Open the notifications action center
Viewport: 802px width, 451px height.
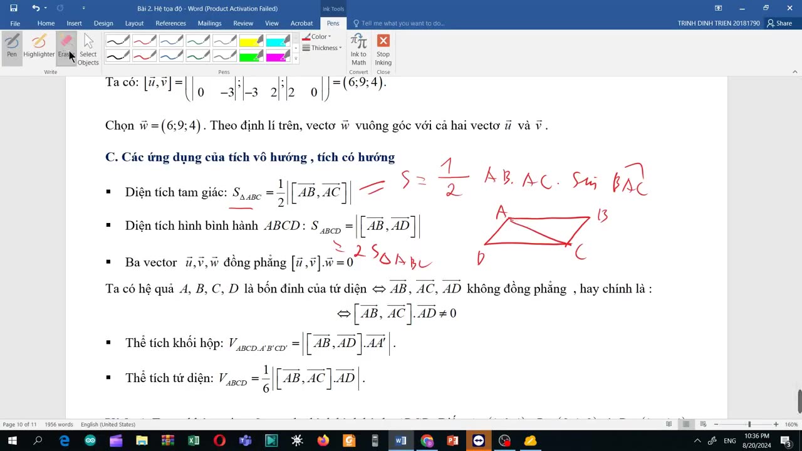tap(786, 440)
